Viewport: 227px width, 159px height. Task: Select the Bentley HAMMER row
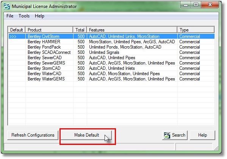pyautogui.click(x=111, y=42)
